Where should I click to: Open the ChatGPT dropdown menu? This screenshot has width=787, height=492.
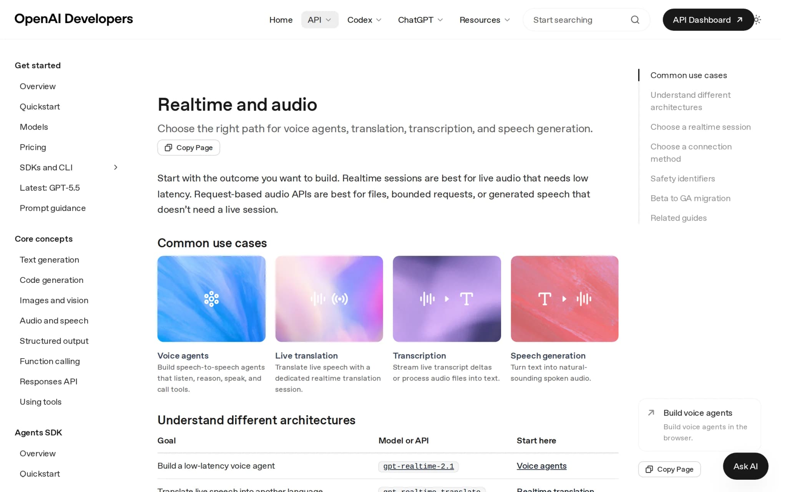(420, 20)
